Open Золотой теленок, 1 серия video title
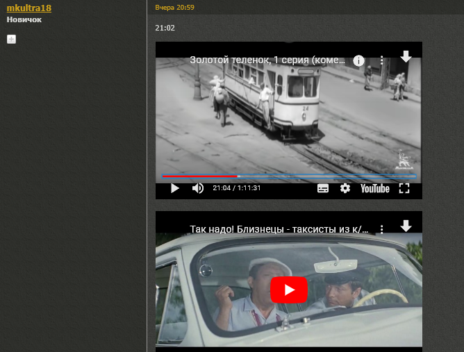This screenshot has height=352, width=464. coord(267,60)
